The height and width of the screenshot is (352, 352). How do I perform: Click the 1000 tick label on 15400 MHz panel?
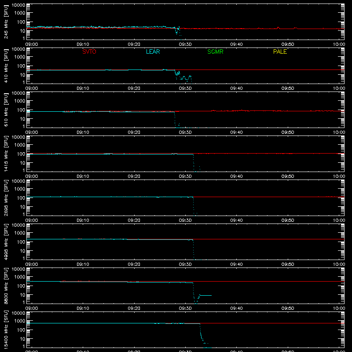pyautogui.click(x=20, y=321)
